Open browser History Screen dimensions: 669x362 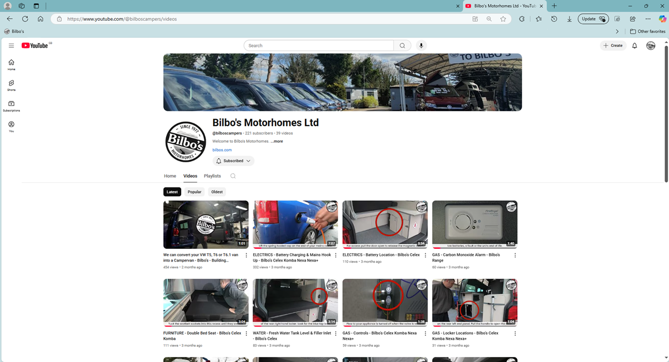554,19
